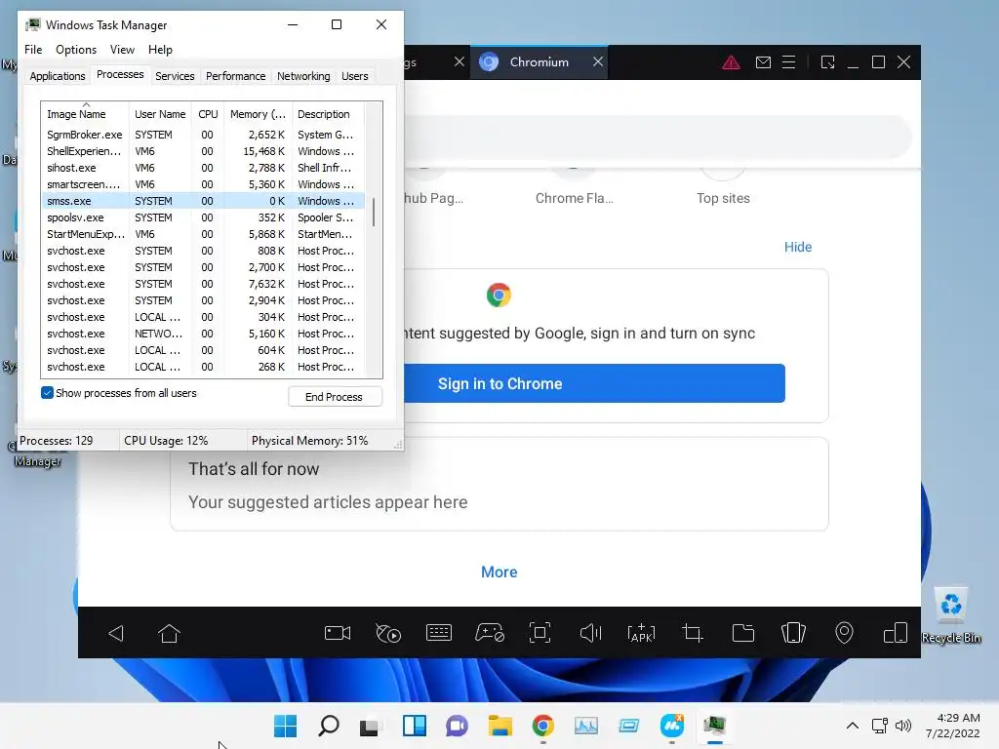
Task: Open the emulator hamburger menu icon
Action: point(788,62)
